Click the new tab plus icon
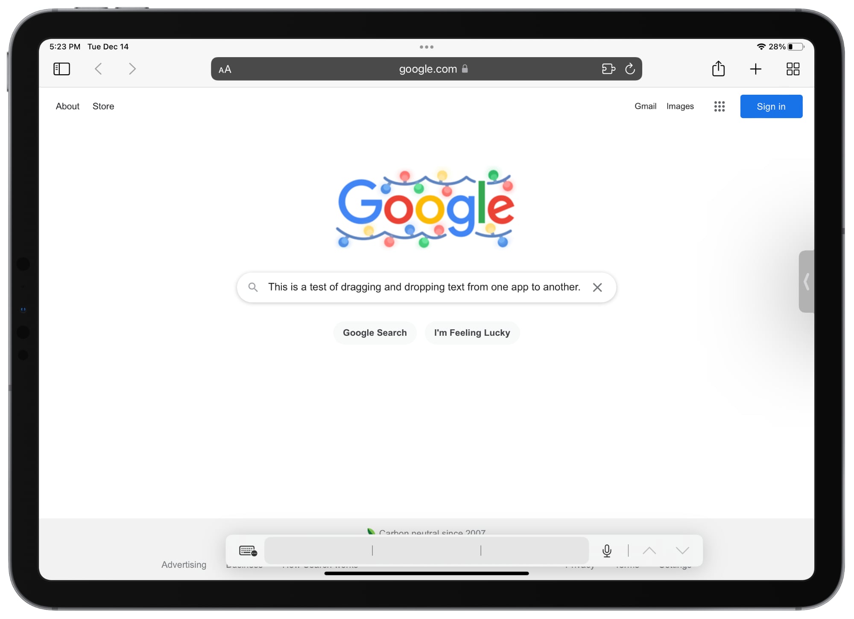Screen dimensions: 854x619 coord(755,68)
